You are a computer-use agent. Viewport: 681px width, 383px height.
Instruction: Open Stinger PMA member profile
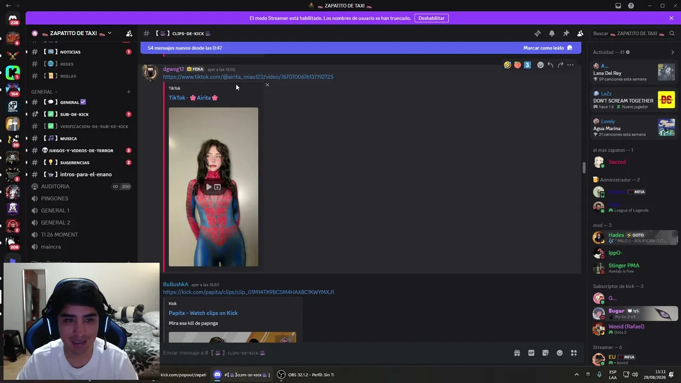click(634, 268)
